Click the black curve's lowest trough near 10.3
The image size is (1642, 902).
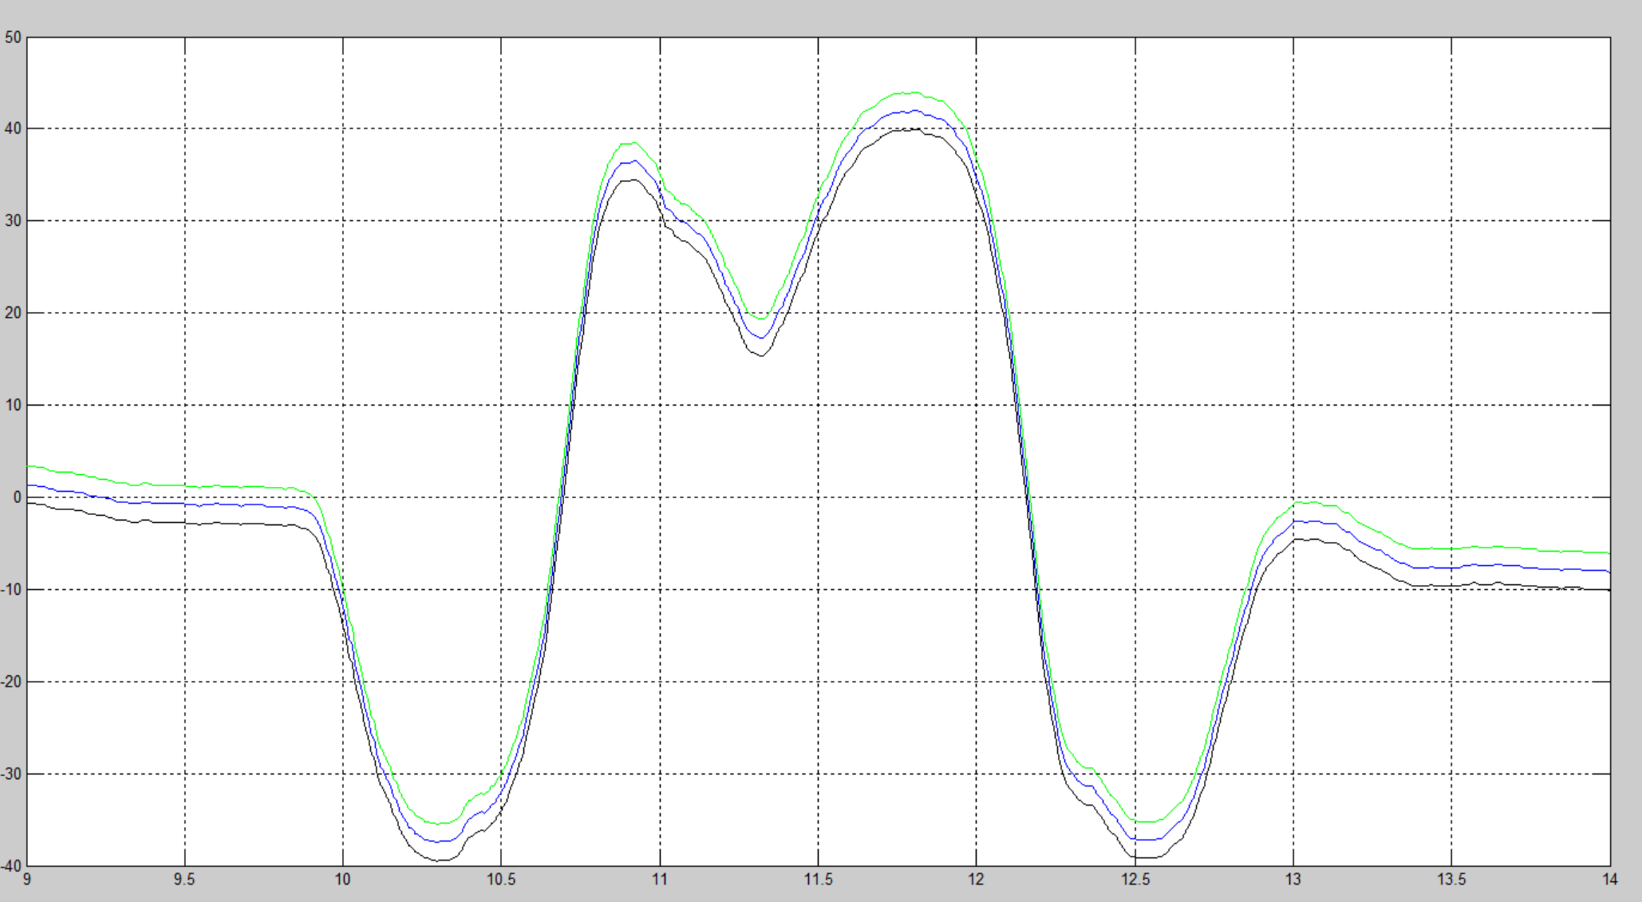point(440,860)
